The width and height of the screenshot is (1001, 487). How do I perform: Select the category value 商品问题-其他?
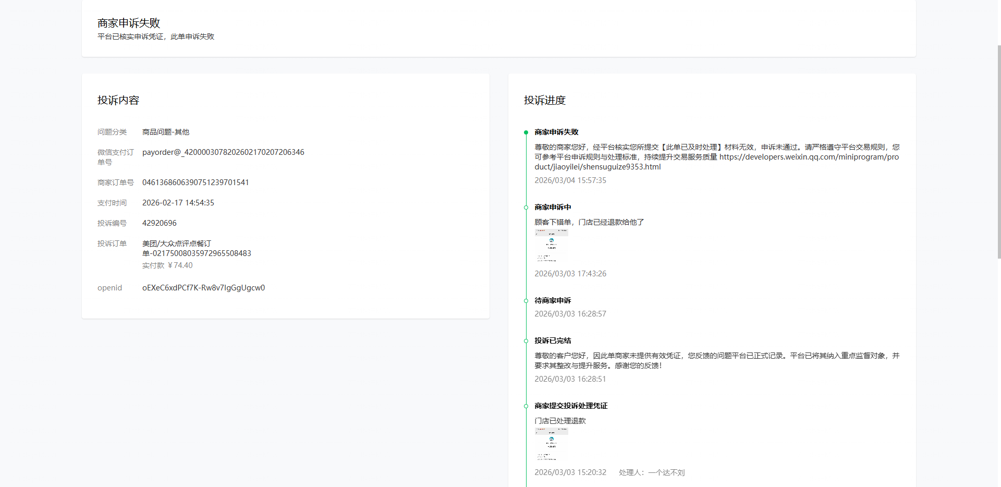[x=166, y=132]
